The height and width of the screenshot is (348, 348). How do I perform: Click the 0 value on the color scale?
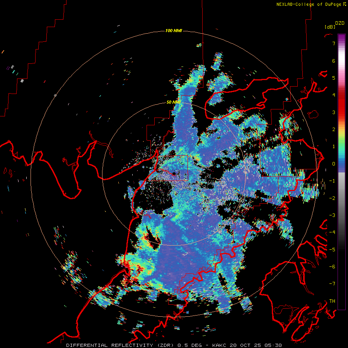click(x=334, y=164)
